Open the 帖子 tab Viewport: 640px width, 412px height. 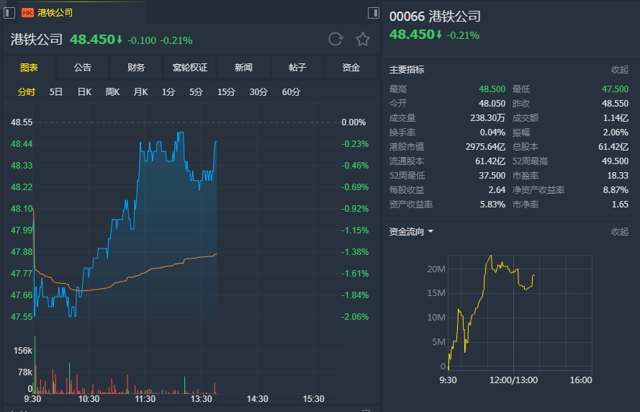pyautogui.click(x=297, y=68)
